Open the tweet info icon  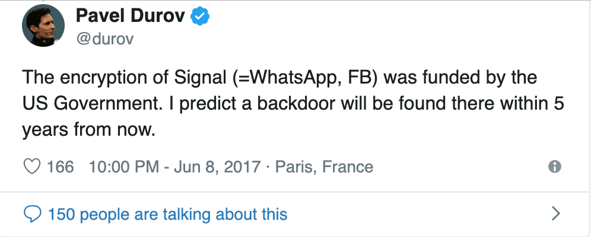point(555,167)
